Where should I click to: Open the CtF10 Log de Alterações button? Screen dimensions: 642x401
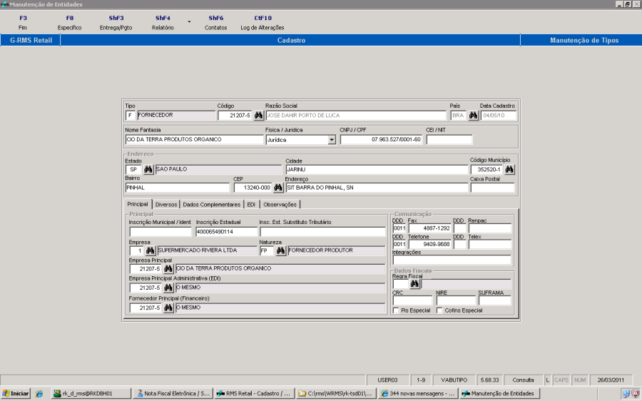click(x=262, y=22)
